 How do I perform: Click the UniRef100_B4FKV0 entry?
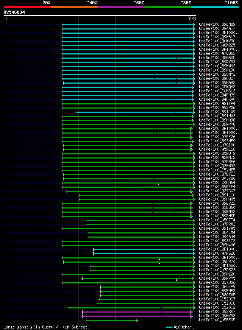click(217, 99)
